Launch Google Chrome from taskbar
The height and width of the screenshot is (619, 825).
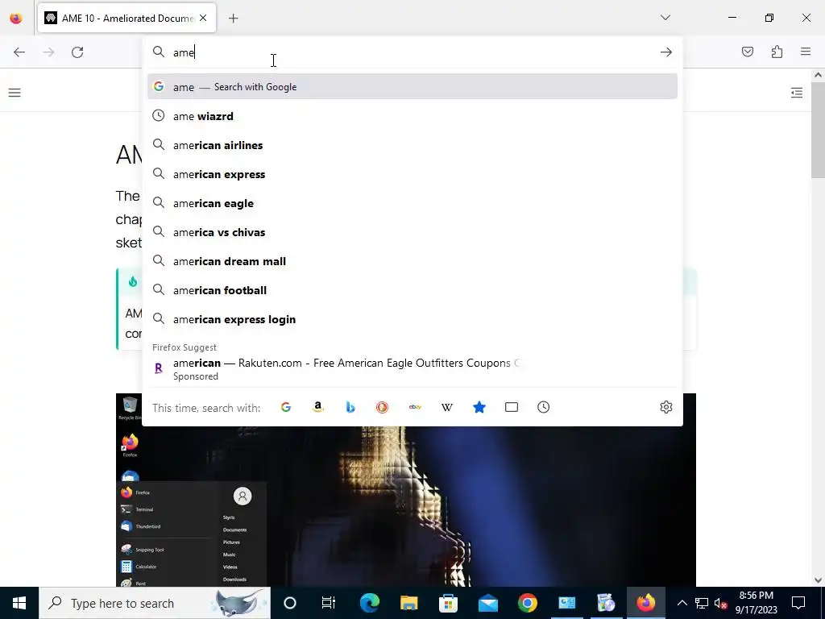(x=527, y=603)
